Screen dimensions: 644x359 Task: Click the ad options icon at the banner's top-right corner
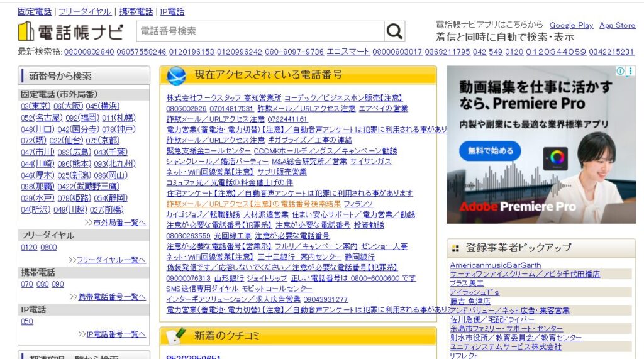pyautogui.click(x=630, y=72)
